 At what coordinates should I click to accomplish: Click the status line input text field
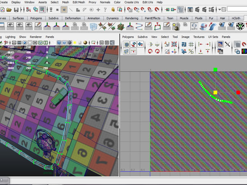[x=237, y=9]
